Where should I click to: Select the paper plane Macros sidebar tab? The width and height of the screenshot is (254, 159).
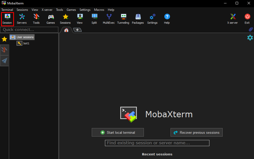(x=4, y=61)
